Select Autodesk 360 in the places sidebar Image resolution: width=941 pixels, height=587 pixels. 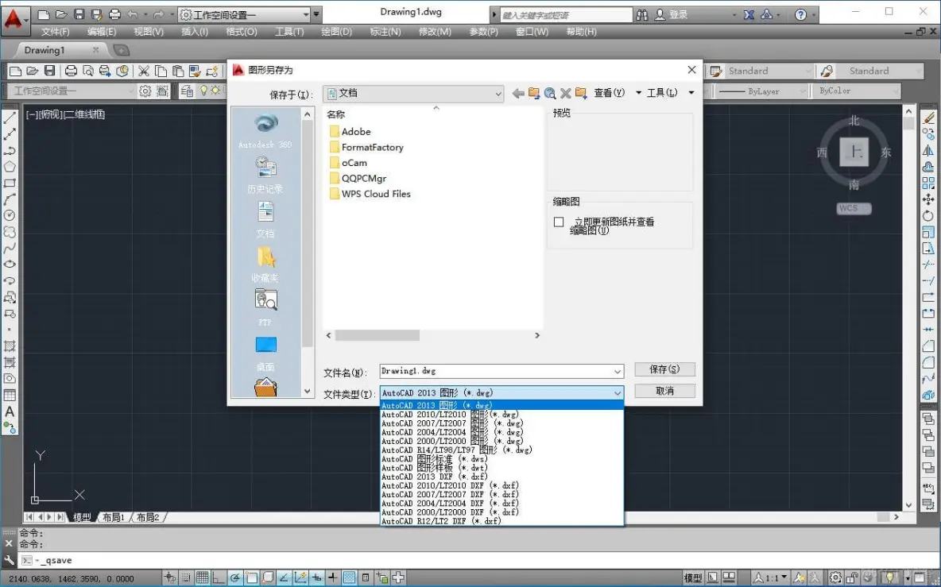point(265,131)
